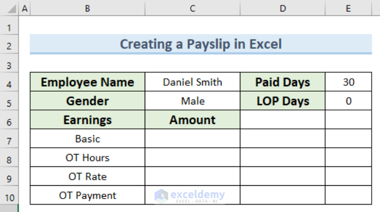380x212 pixels.
Task: Click the OT Payment label cell
Action: tap(88, 195)
